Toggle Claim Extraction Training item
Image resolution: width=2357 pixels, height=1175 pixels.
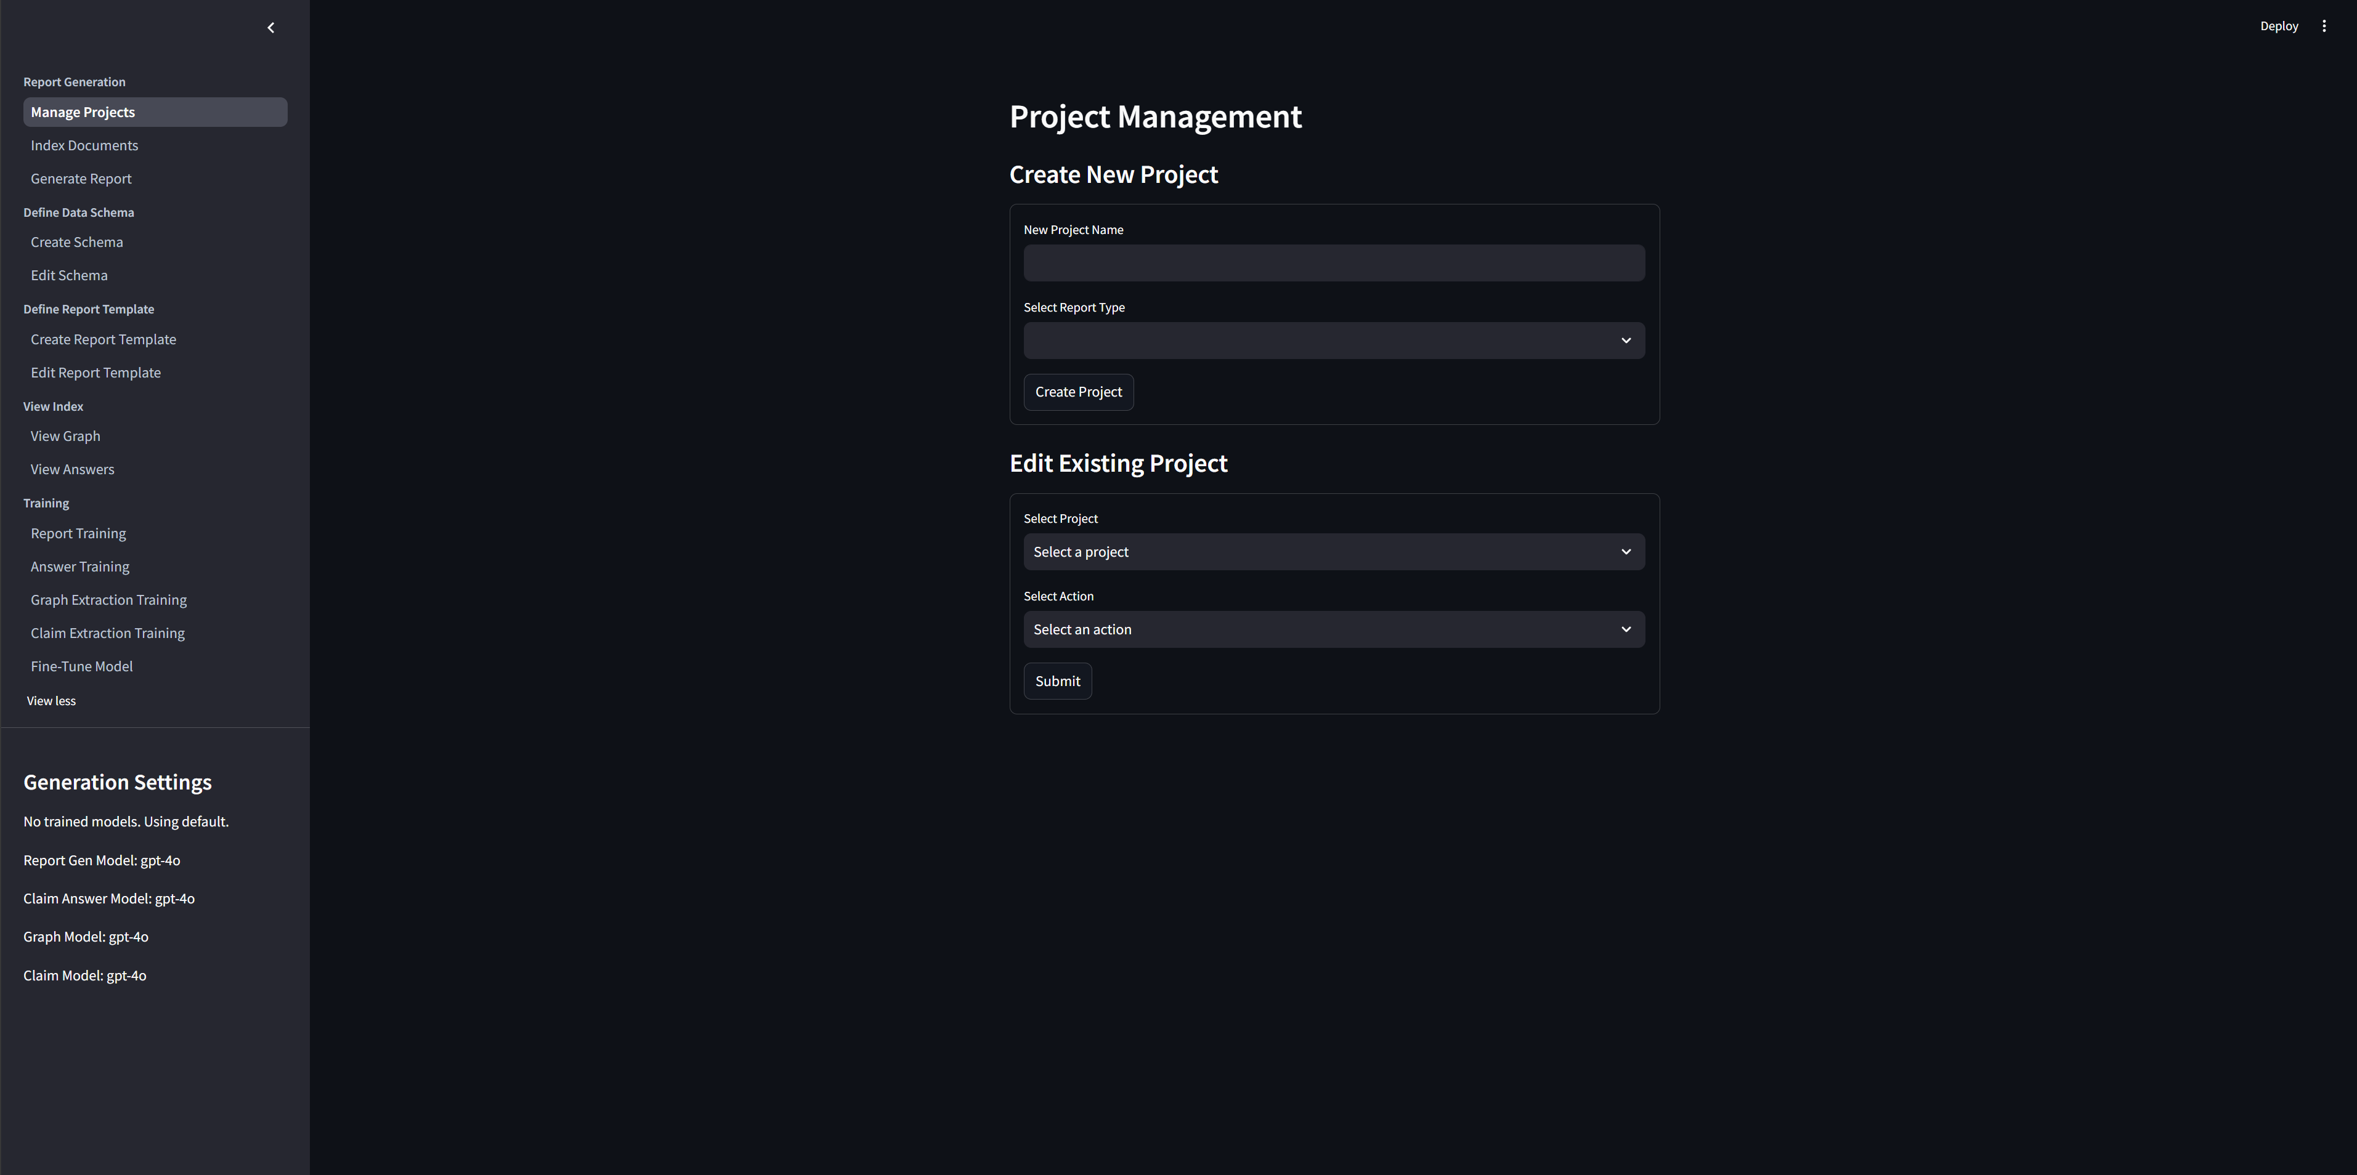pyautogui.click(x=107, y=631)
